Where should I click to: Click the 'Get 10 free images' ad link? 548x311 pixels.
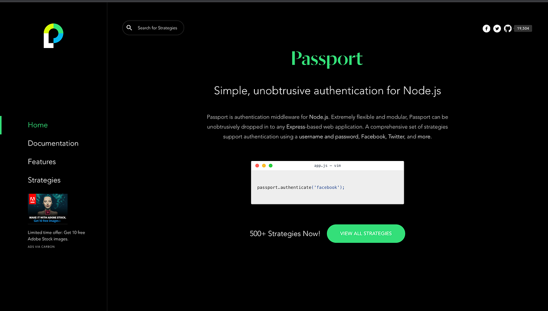pos(47,220)
